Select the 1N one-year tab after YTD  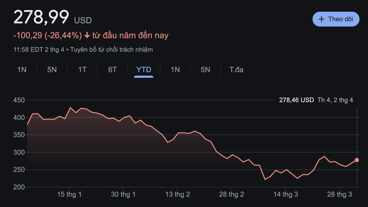pos(175,70)
